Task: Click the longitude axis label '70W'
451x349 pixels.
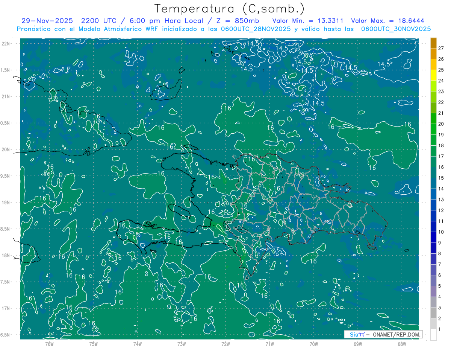Action: click(x=313, y=344)
